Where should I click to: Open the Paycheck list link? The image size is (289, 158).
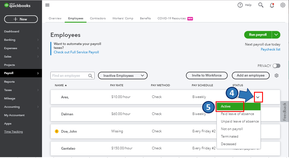point(270,49)
